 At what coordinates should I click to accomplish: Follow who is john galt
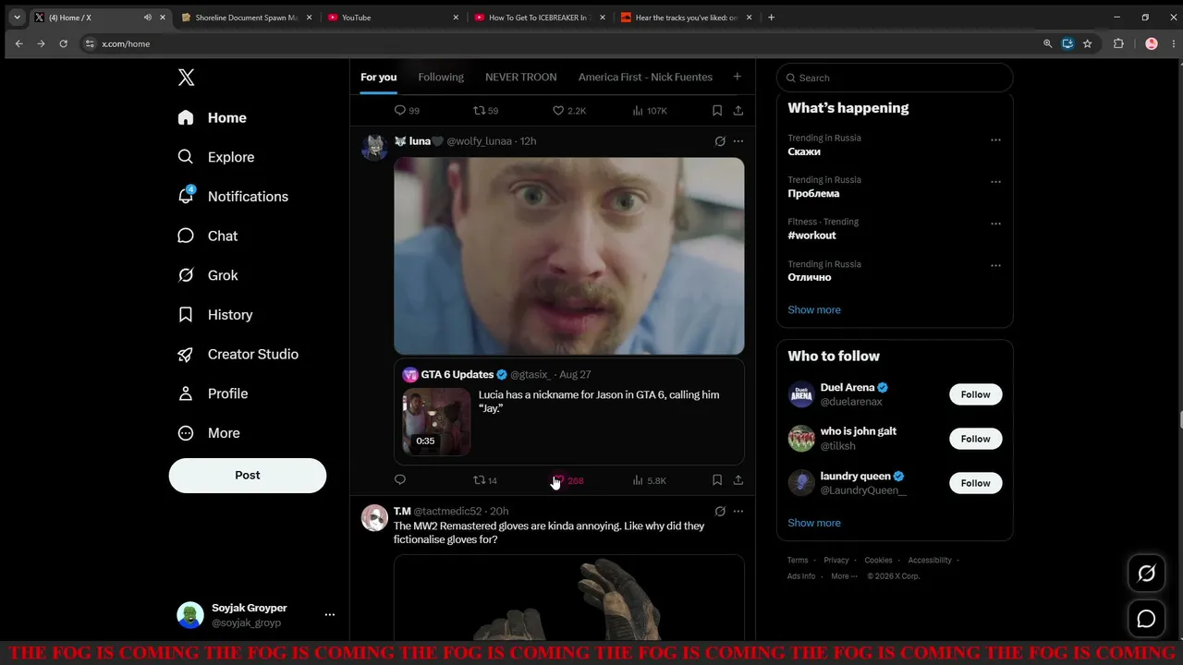(x=975, y=439)
